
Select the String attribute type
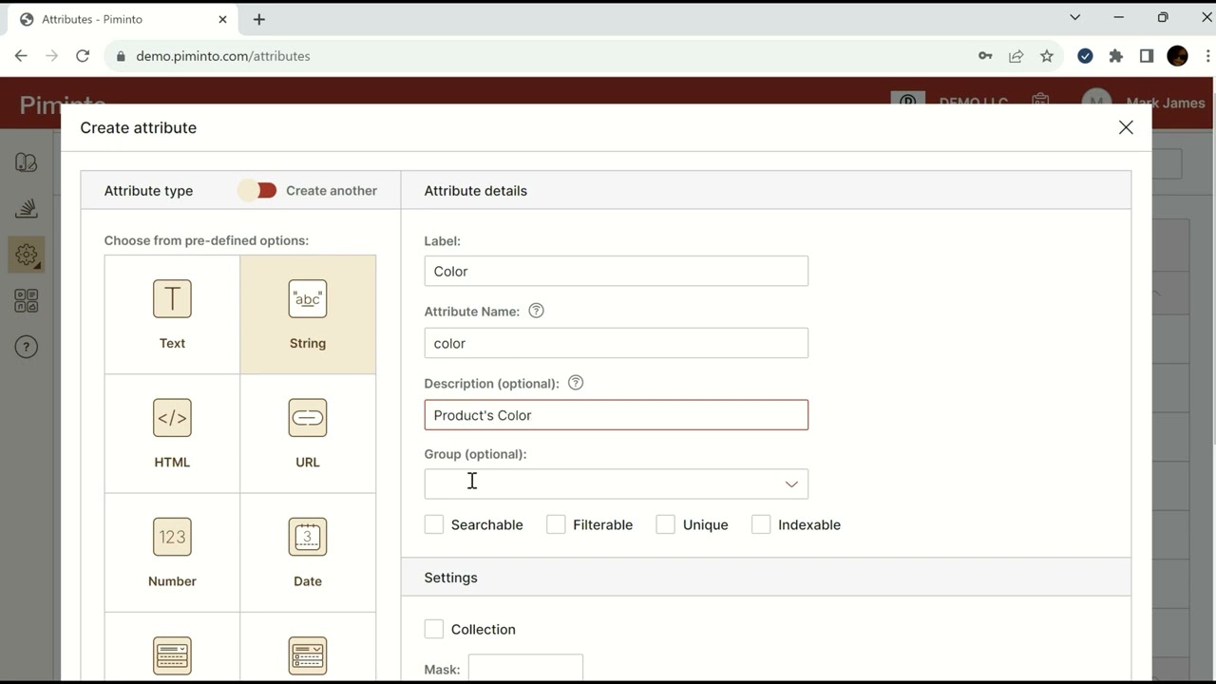point(308,314)
